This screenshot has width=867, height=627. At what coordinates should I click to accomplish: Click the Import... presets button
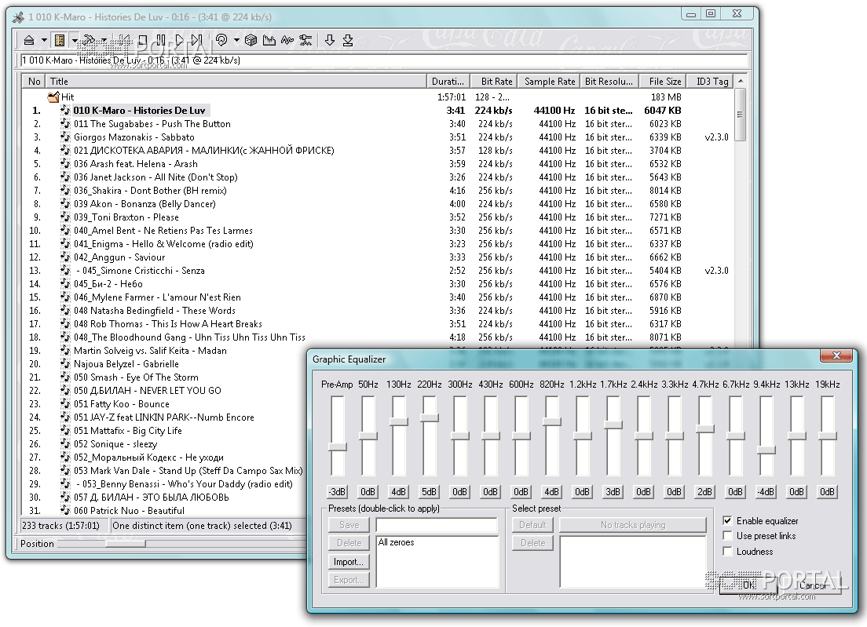(x=348, y=562)
